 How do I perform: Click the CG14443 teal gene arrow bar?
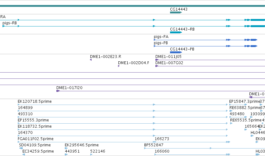(x=176, y=12)
